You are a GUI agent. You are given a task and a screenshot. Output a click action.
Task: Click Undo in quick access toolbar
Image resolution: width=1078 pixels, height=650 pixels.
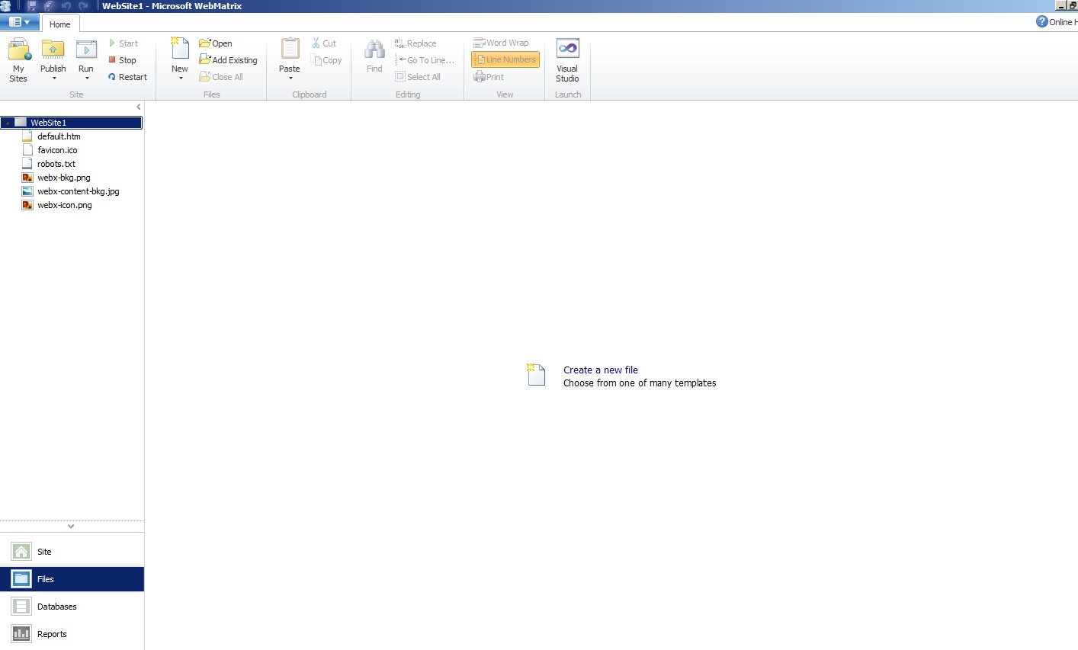[66, 5]
